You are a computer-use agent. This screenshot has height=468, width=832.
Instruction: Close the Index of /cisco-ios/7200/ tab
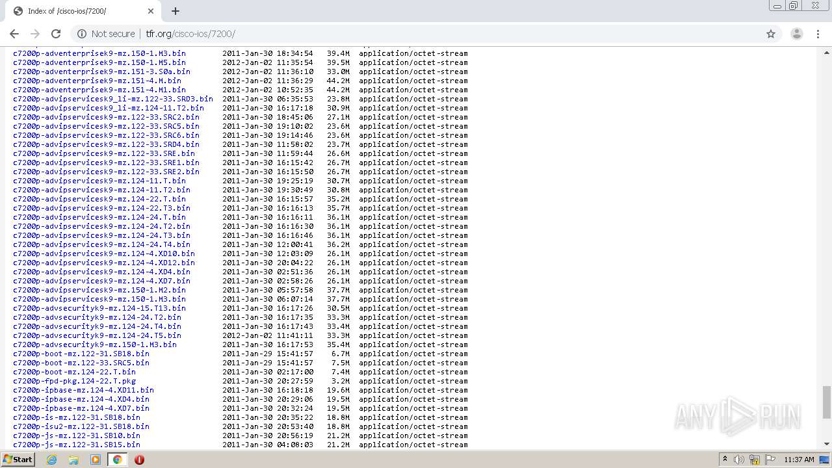(151, 11)
